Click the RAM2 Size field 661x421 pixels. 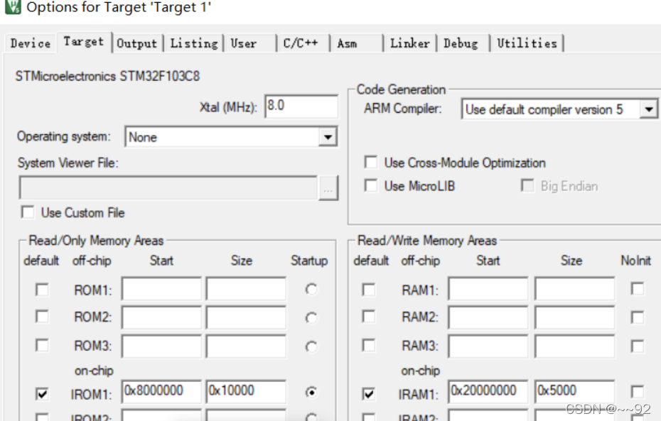click(x=574, y=317)
